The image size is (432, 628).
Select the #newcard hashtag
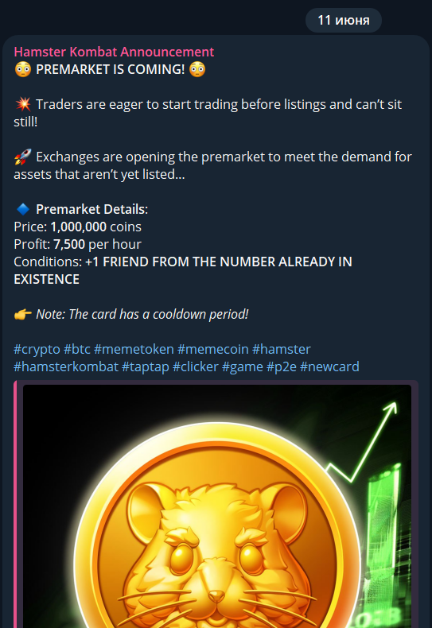(329, 367)
